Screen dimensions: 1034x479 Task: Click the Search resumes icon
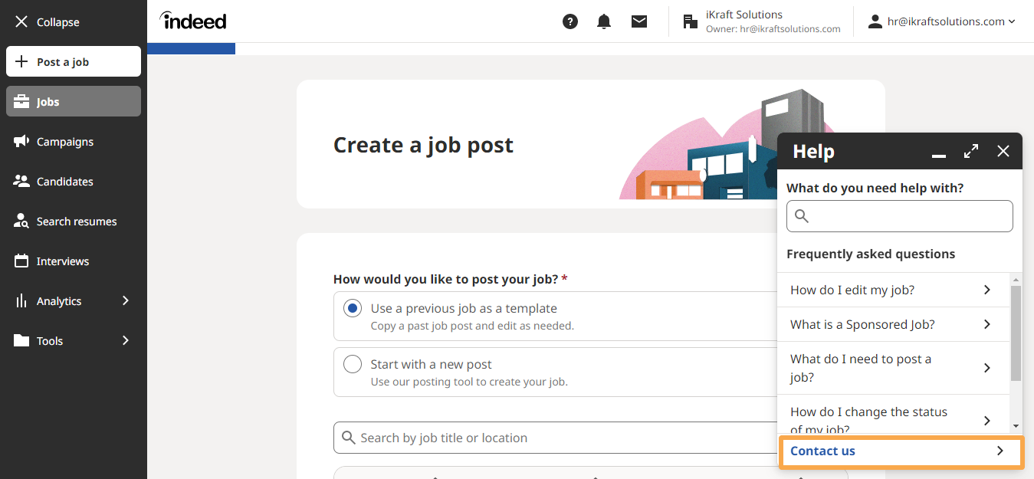21,221
